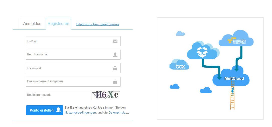Image resolution: width=272 pixels, height=127 pixels.
Task: Click the Amazon Web Services cloud
Action: pos(236,38)
